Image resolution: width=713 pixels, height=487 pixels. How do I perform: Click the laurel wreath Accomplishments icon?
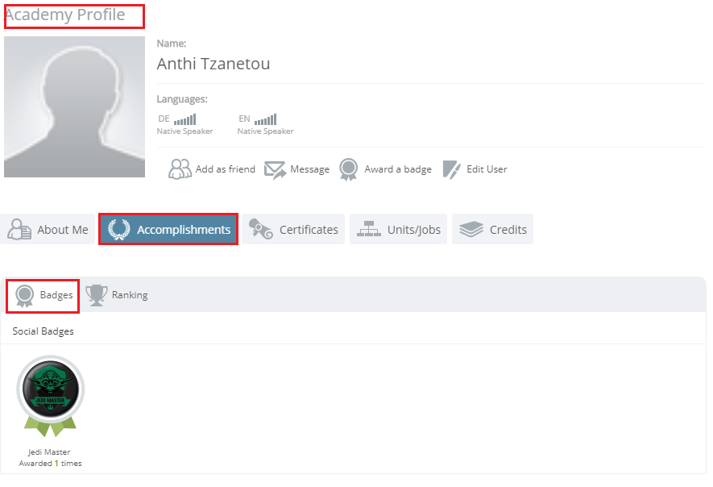(x=119, y=228)
